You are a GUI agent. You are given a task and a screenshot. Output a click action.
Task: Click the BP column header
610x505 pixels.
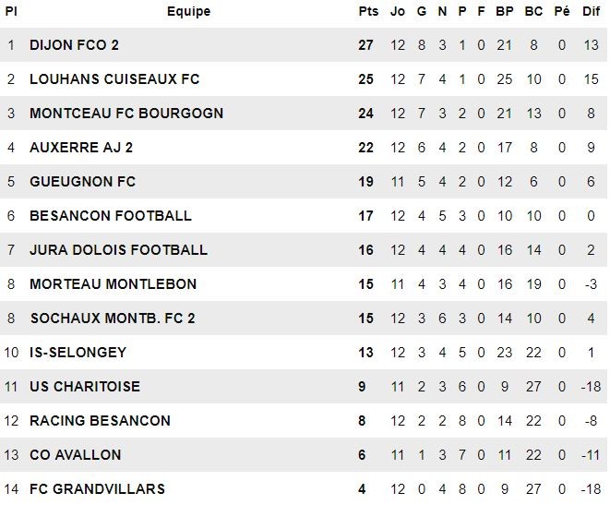505,11
